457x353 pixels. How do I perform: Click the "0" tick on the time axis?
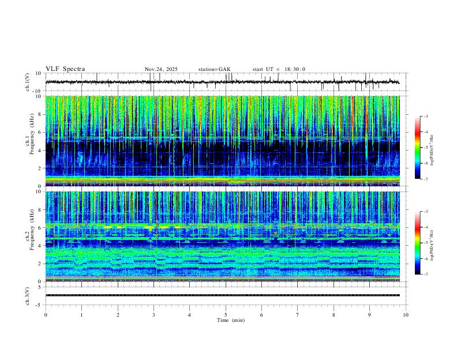(x=46, y=315)
